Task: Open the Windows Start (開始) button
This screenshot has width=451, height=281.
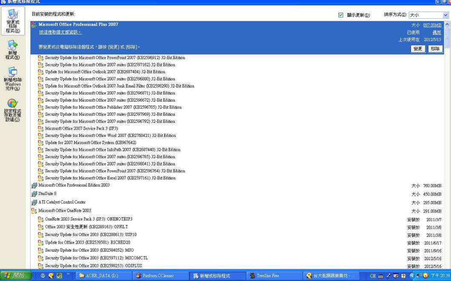Action: pyautogui.click(x=16, y=276)
